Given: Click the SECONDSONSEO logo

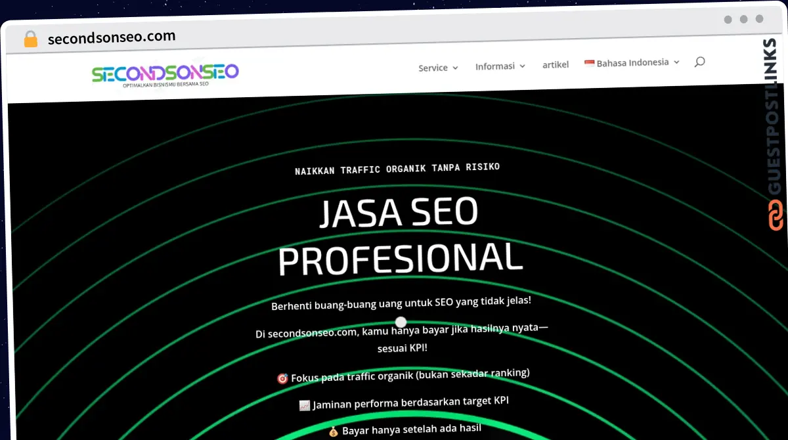Looking at the screenshot, I should pos(165,74).
